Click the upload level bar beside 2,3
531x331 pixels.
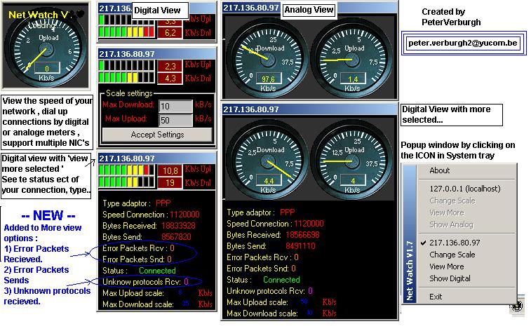click(x=126, y=65)
